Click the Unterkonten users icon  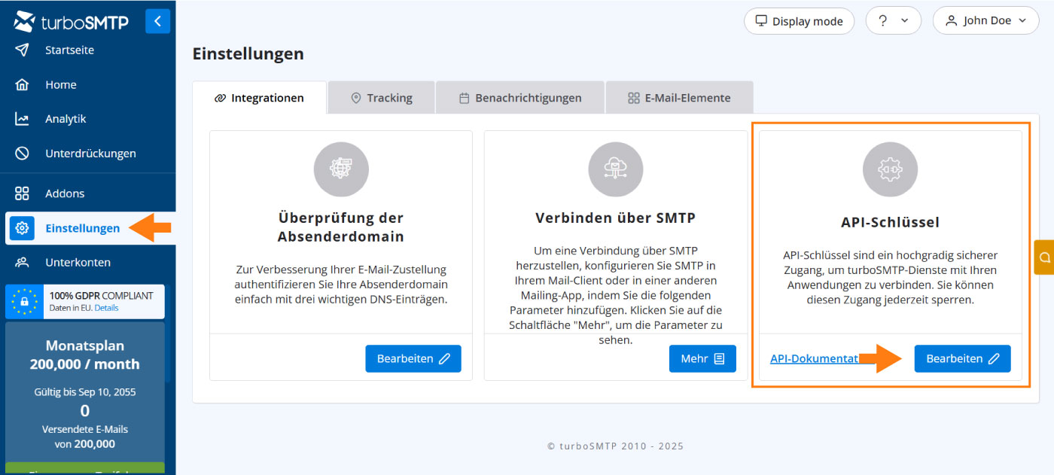tap(23, 263)
